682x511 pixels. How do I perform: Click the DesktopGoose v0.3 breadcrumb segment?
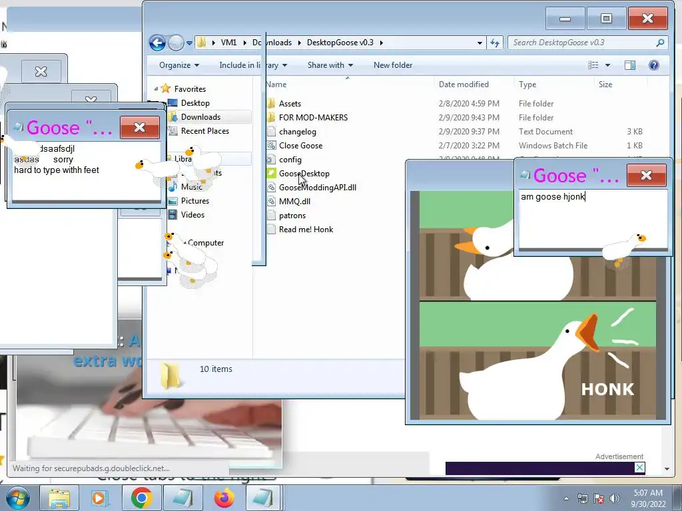340,43
